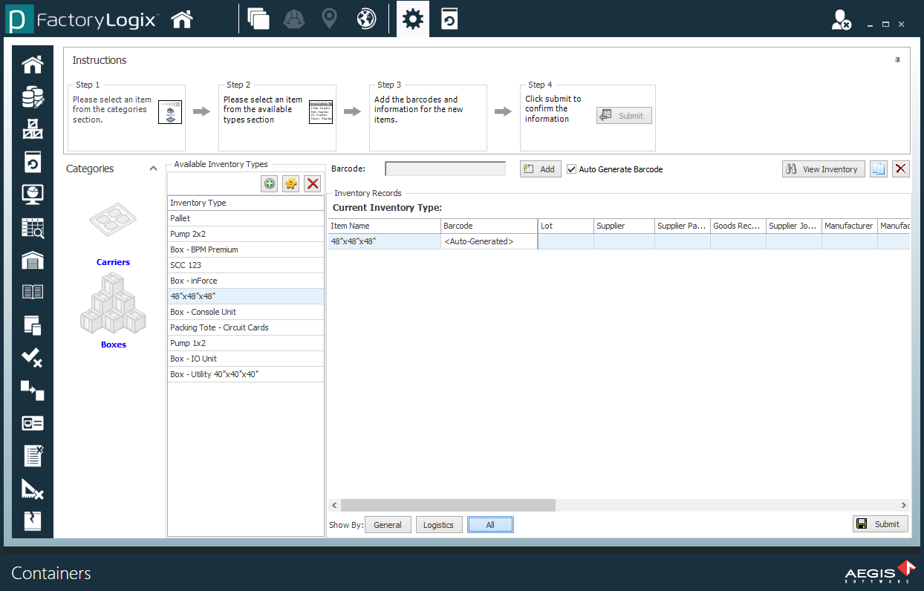Switch to Logistics column view
Screen dimensions: 924x591
click(438, 525)
